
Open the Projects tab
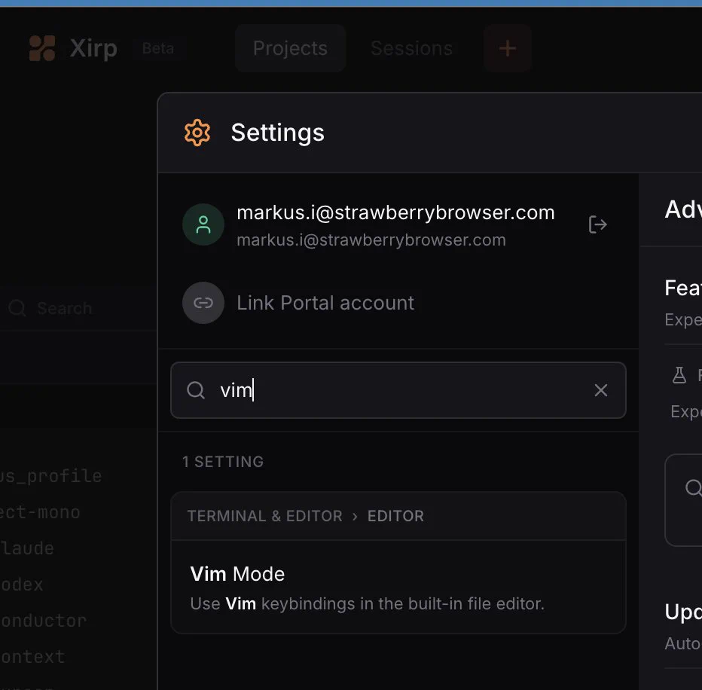(x=290, y=48)
